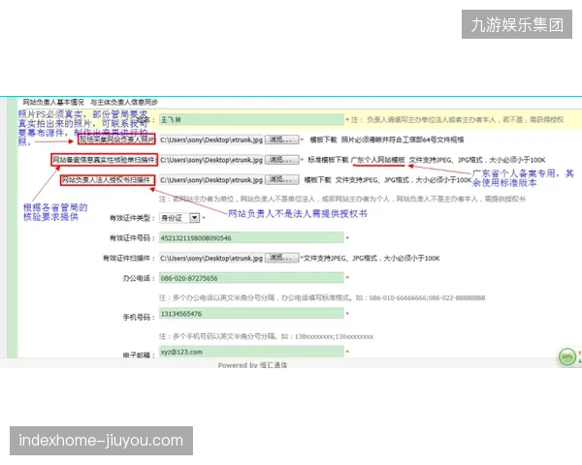Click 浏览 button for 核验单扫描件 row
The image size is (582, 465).
click(x=282, y=160)
